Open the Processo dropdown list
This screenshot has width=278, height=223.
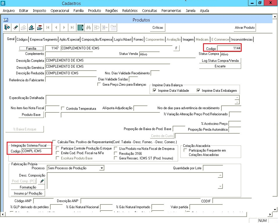tap(102, 168)
